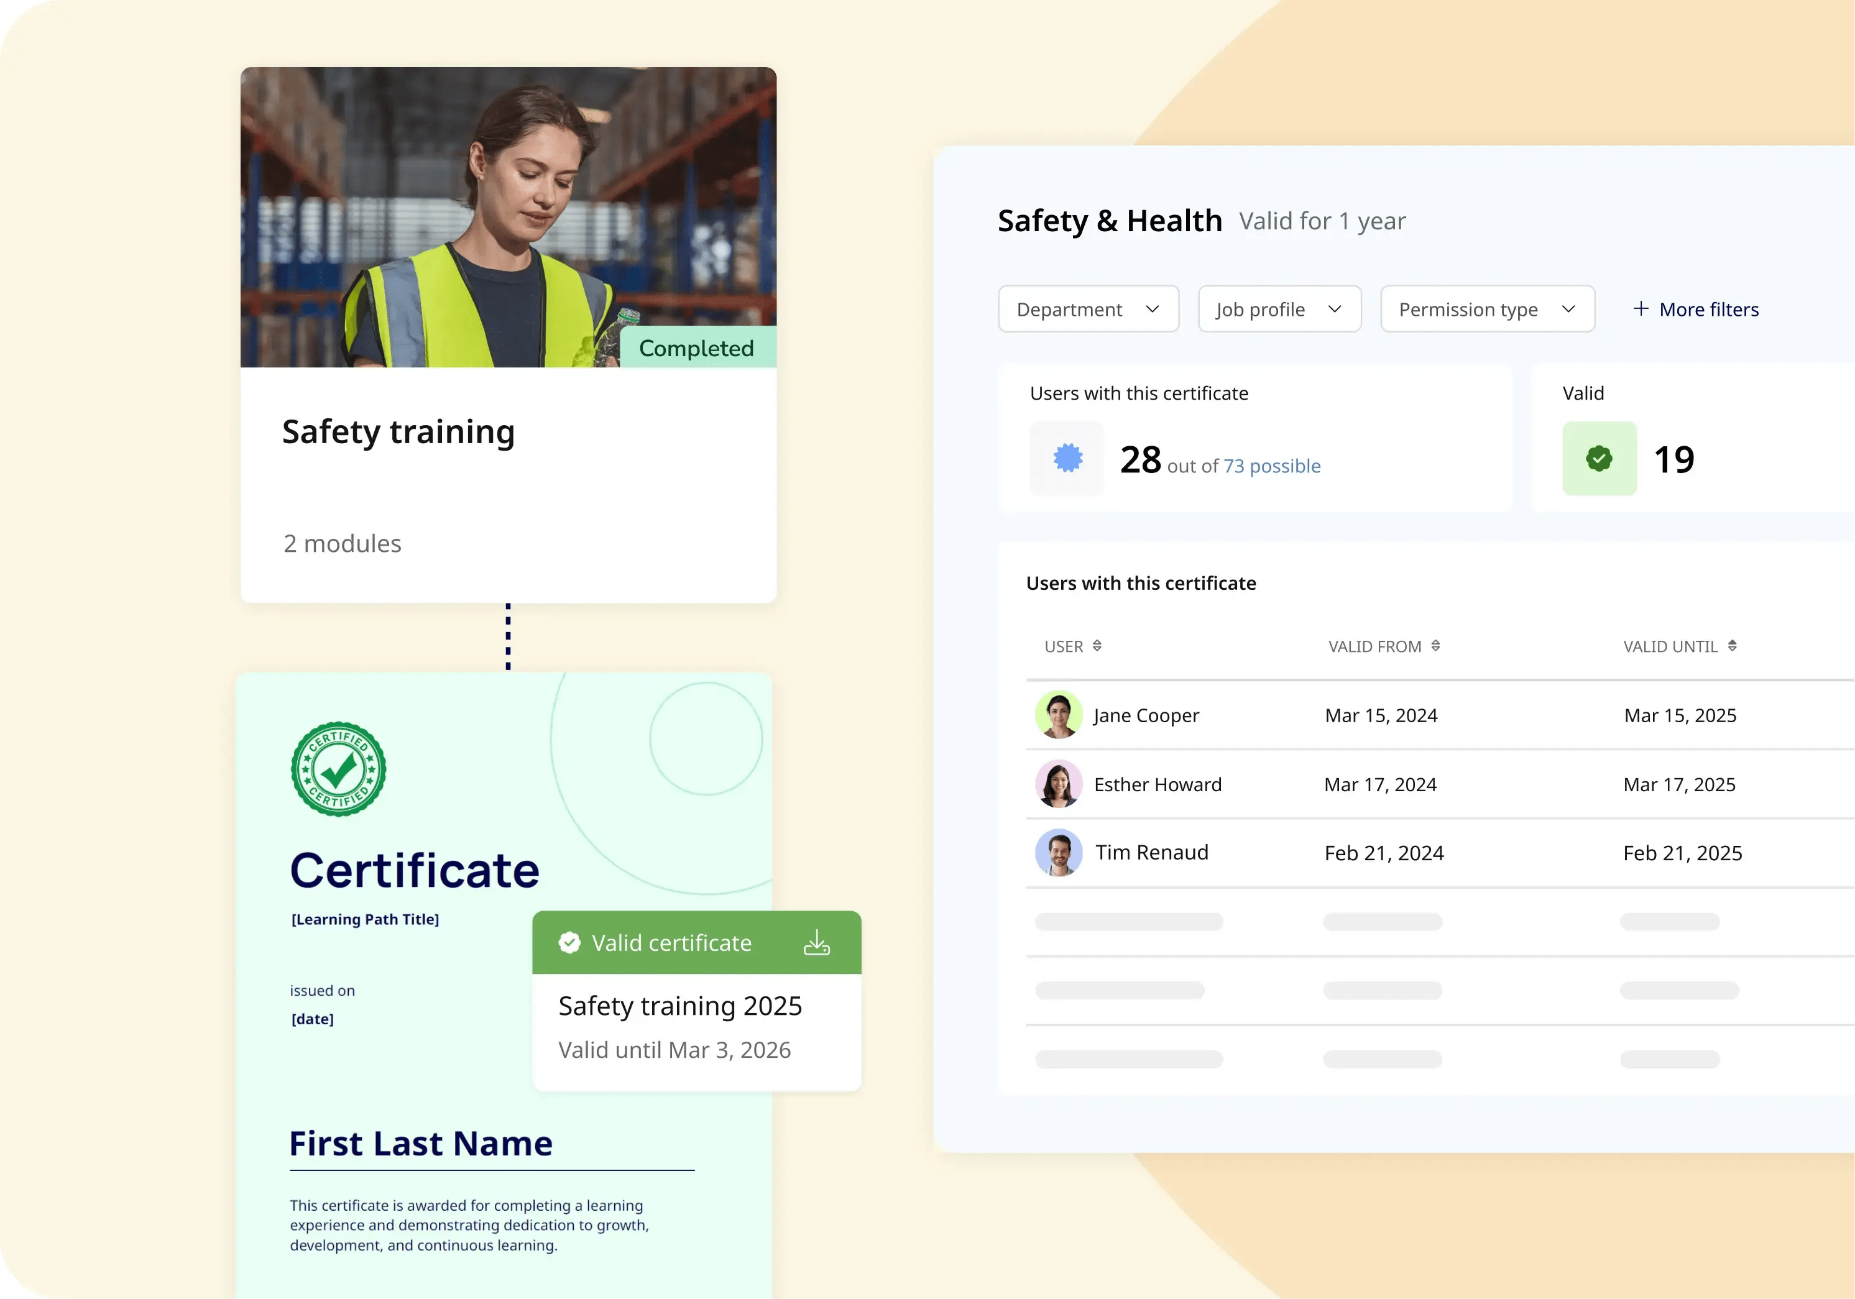The height and width of the screenshot is (1299, 1855).
Task: Sort table by Valid Until column
Action: [x=1731, y=646]
